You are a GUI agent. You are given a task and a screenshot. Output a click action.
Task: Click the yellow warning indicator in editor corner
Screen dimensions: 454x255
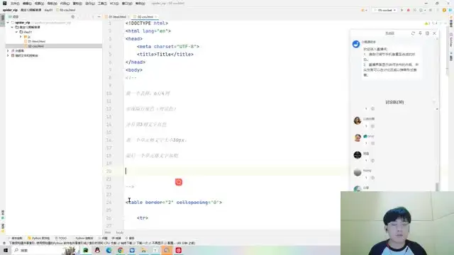coord(427,23)
